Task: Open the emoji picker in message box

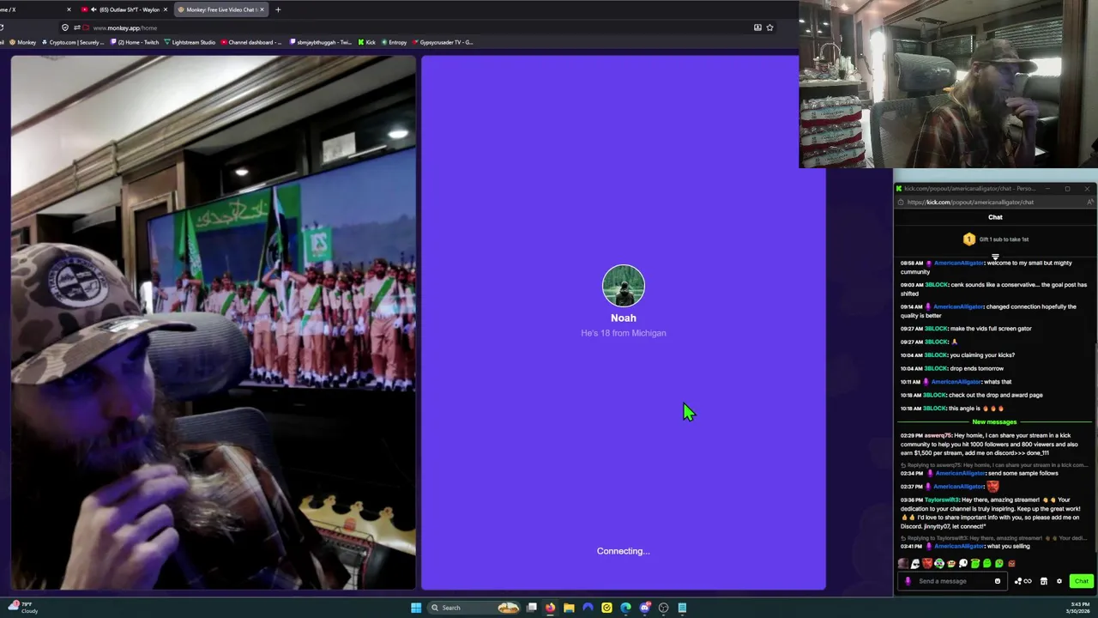Action: tap(997, 581)
